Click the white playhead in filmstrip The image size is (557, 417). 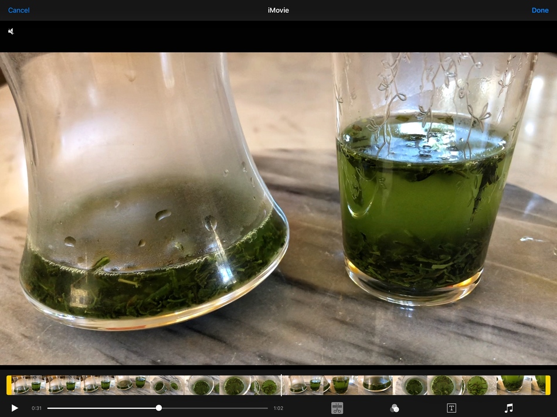[x=281, y=385]
